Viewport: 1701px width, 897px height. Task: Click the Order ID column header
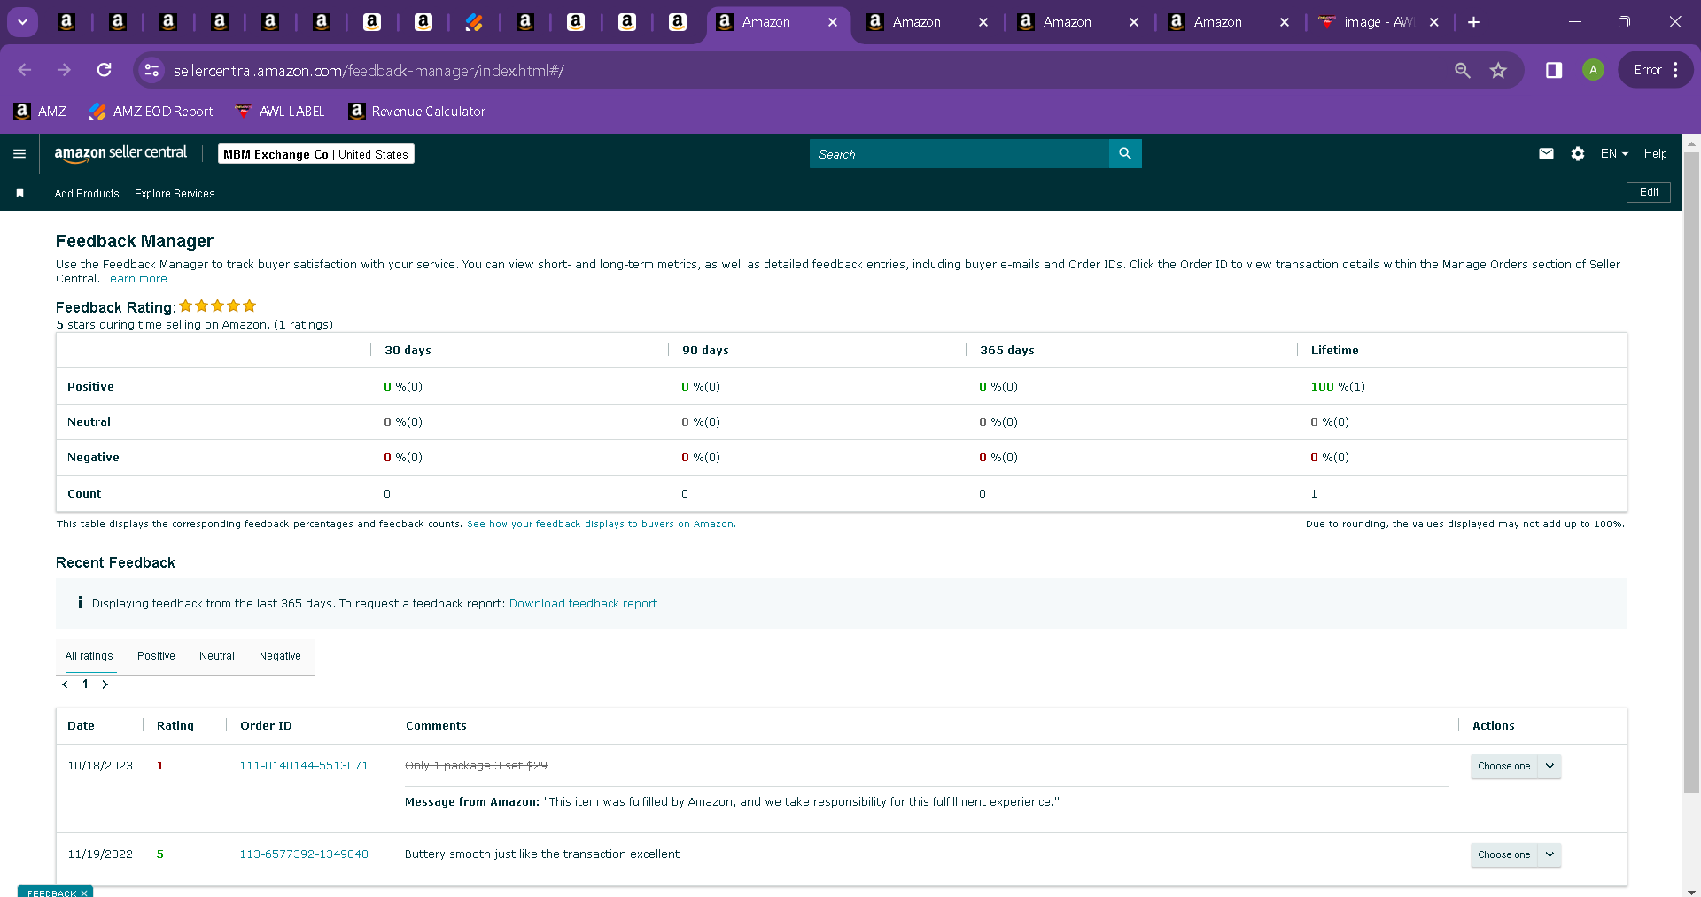tap(266, 726)
